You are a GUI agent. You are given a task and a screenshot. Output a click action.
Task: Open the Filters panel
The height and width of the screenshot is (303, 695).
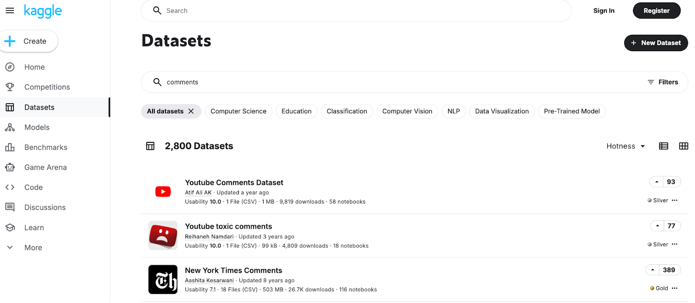click(x=663, y=82)
